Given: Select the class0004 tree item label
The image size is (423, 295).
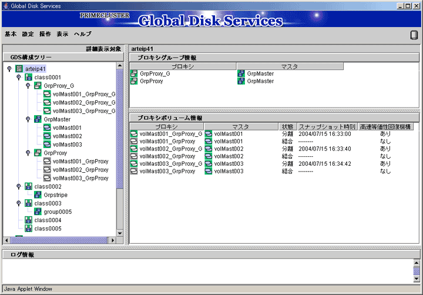Looking at the screenshot, I should [x=48, y=220].
